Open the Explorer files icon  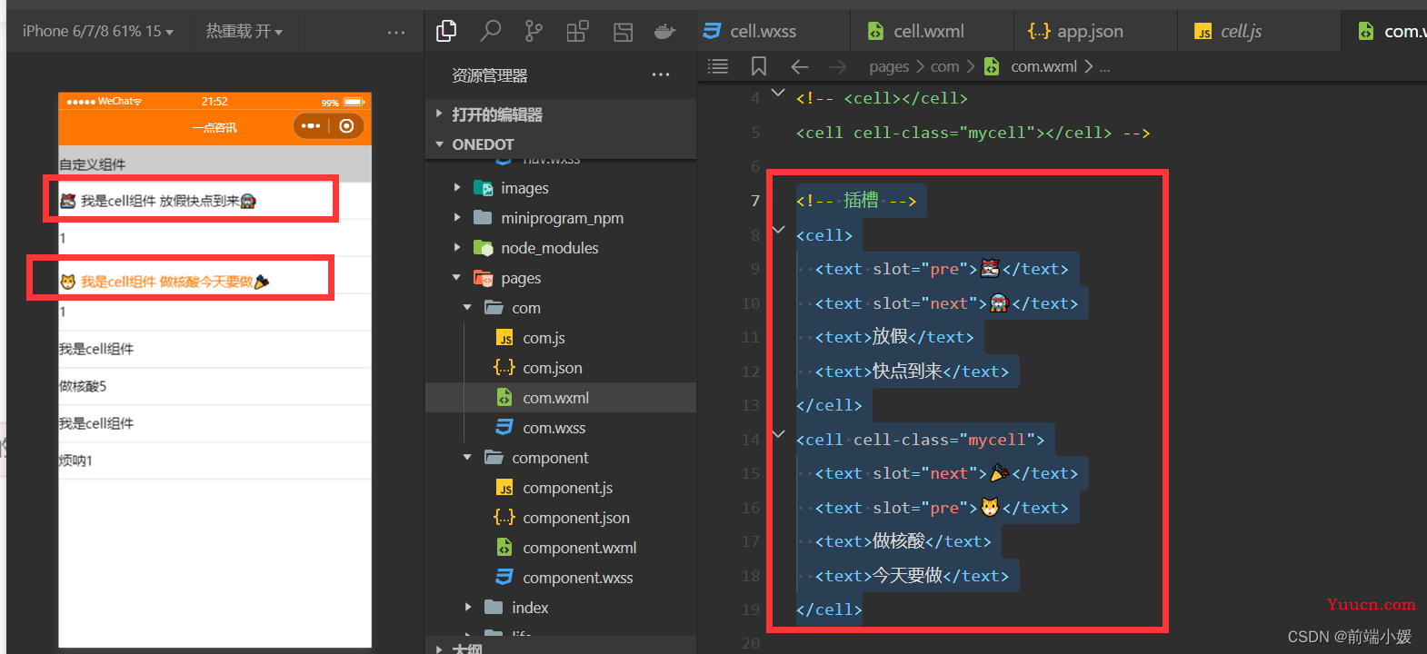pos(446,32)
